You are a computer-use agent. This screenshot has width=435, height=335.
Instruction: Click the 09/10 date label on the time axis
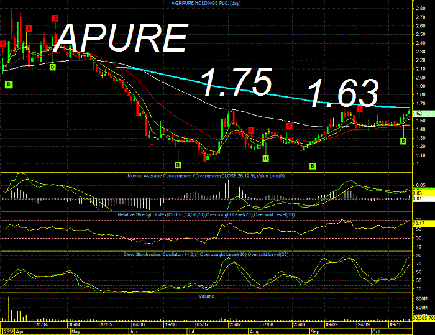(396, 324)
